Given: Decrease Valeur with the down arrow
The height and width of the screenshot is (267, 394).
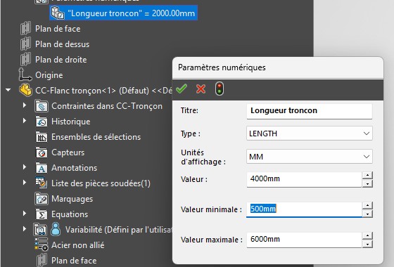Looking at the screenshot, I should [x=367, y=184].
